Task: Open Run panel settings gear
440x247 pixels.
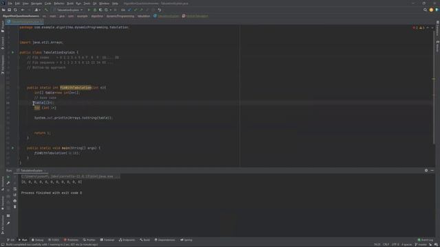Action: [426, 170]
